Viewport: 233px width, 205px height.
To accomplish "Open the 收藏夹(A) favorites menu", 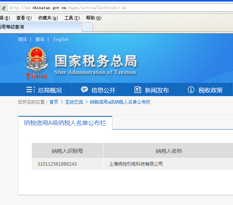I will coord(48,18).
